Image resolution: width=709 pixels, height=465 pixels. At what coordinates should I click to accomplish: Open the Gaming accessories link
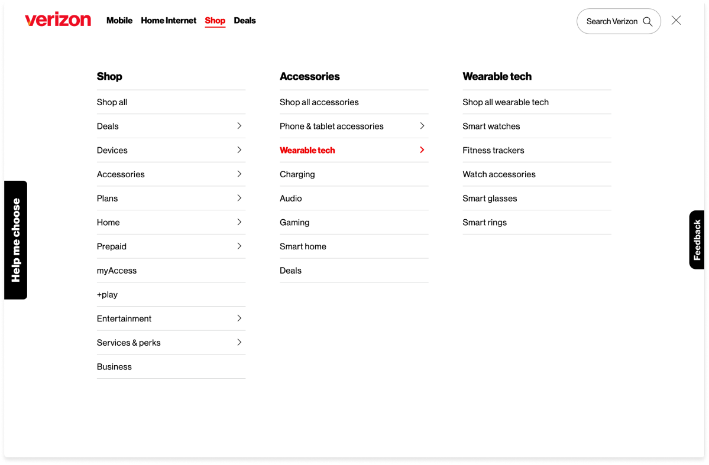coord(294,222)
